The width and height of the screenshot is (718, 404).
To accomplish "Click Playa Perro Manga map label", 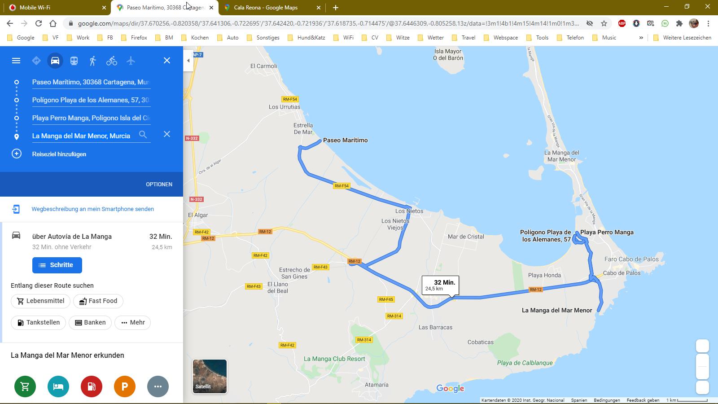I will [607, 232].
